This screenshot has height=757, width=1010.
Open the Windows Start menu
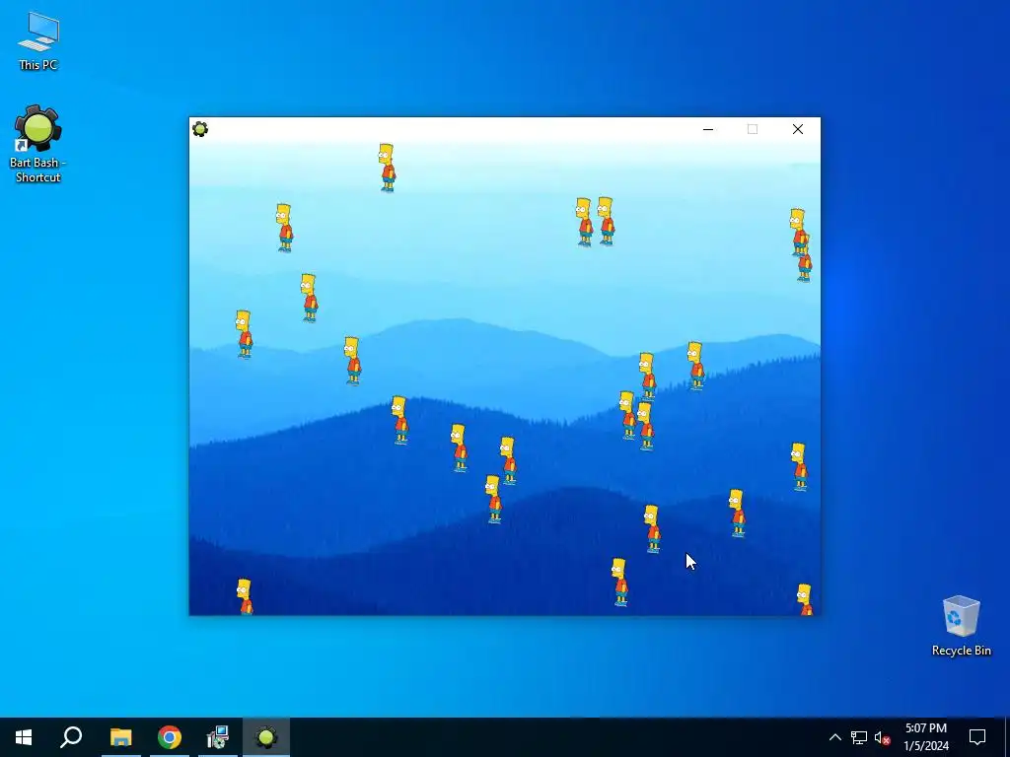click(x=24, y=737)
